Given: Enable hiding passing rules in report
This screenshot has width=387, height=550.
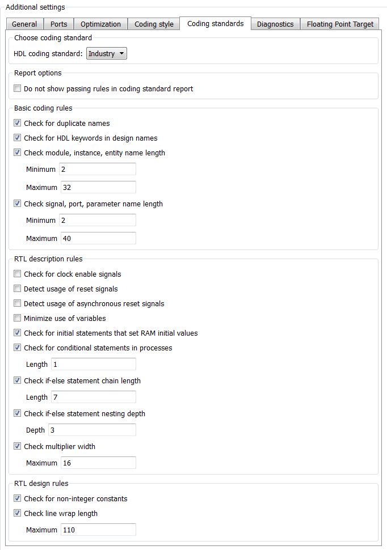Looking at the screenshot, I should pos(18,89).
